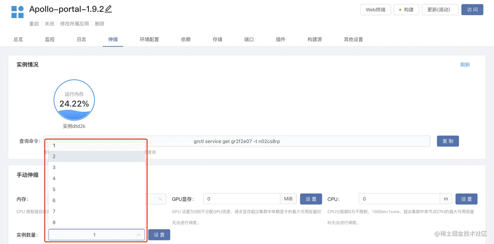This screenshot has height=244, width=494.
Task: Click the 更新(滚动) rolling update button
Action: [x=440, y=9]
